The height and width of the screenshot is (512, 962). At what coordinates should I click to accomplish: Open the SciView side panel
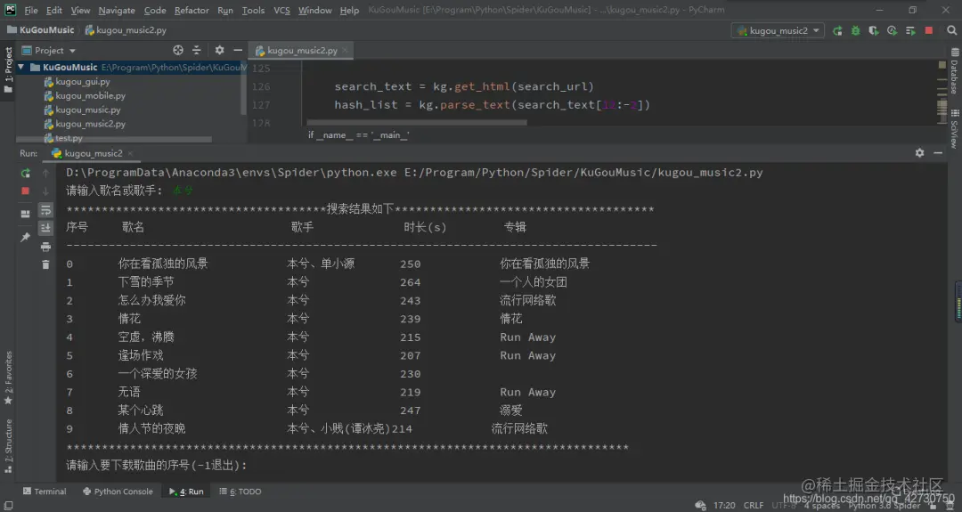(955, 129)
